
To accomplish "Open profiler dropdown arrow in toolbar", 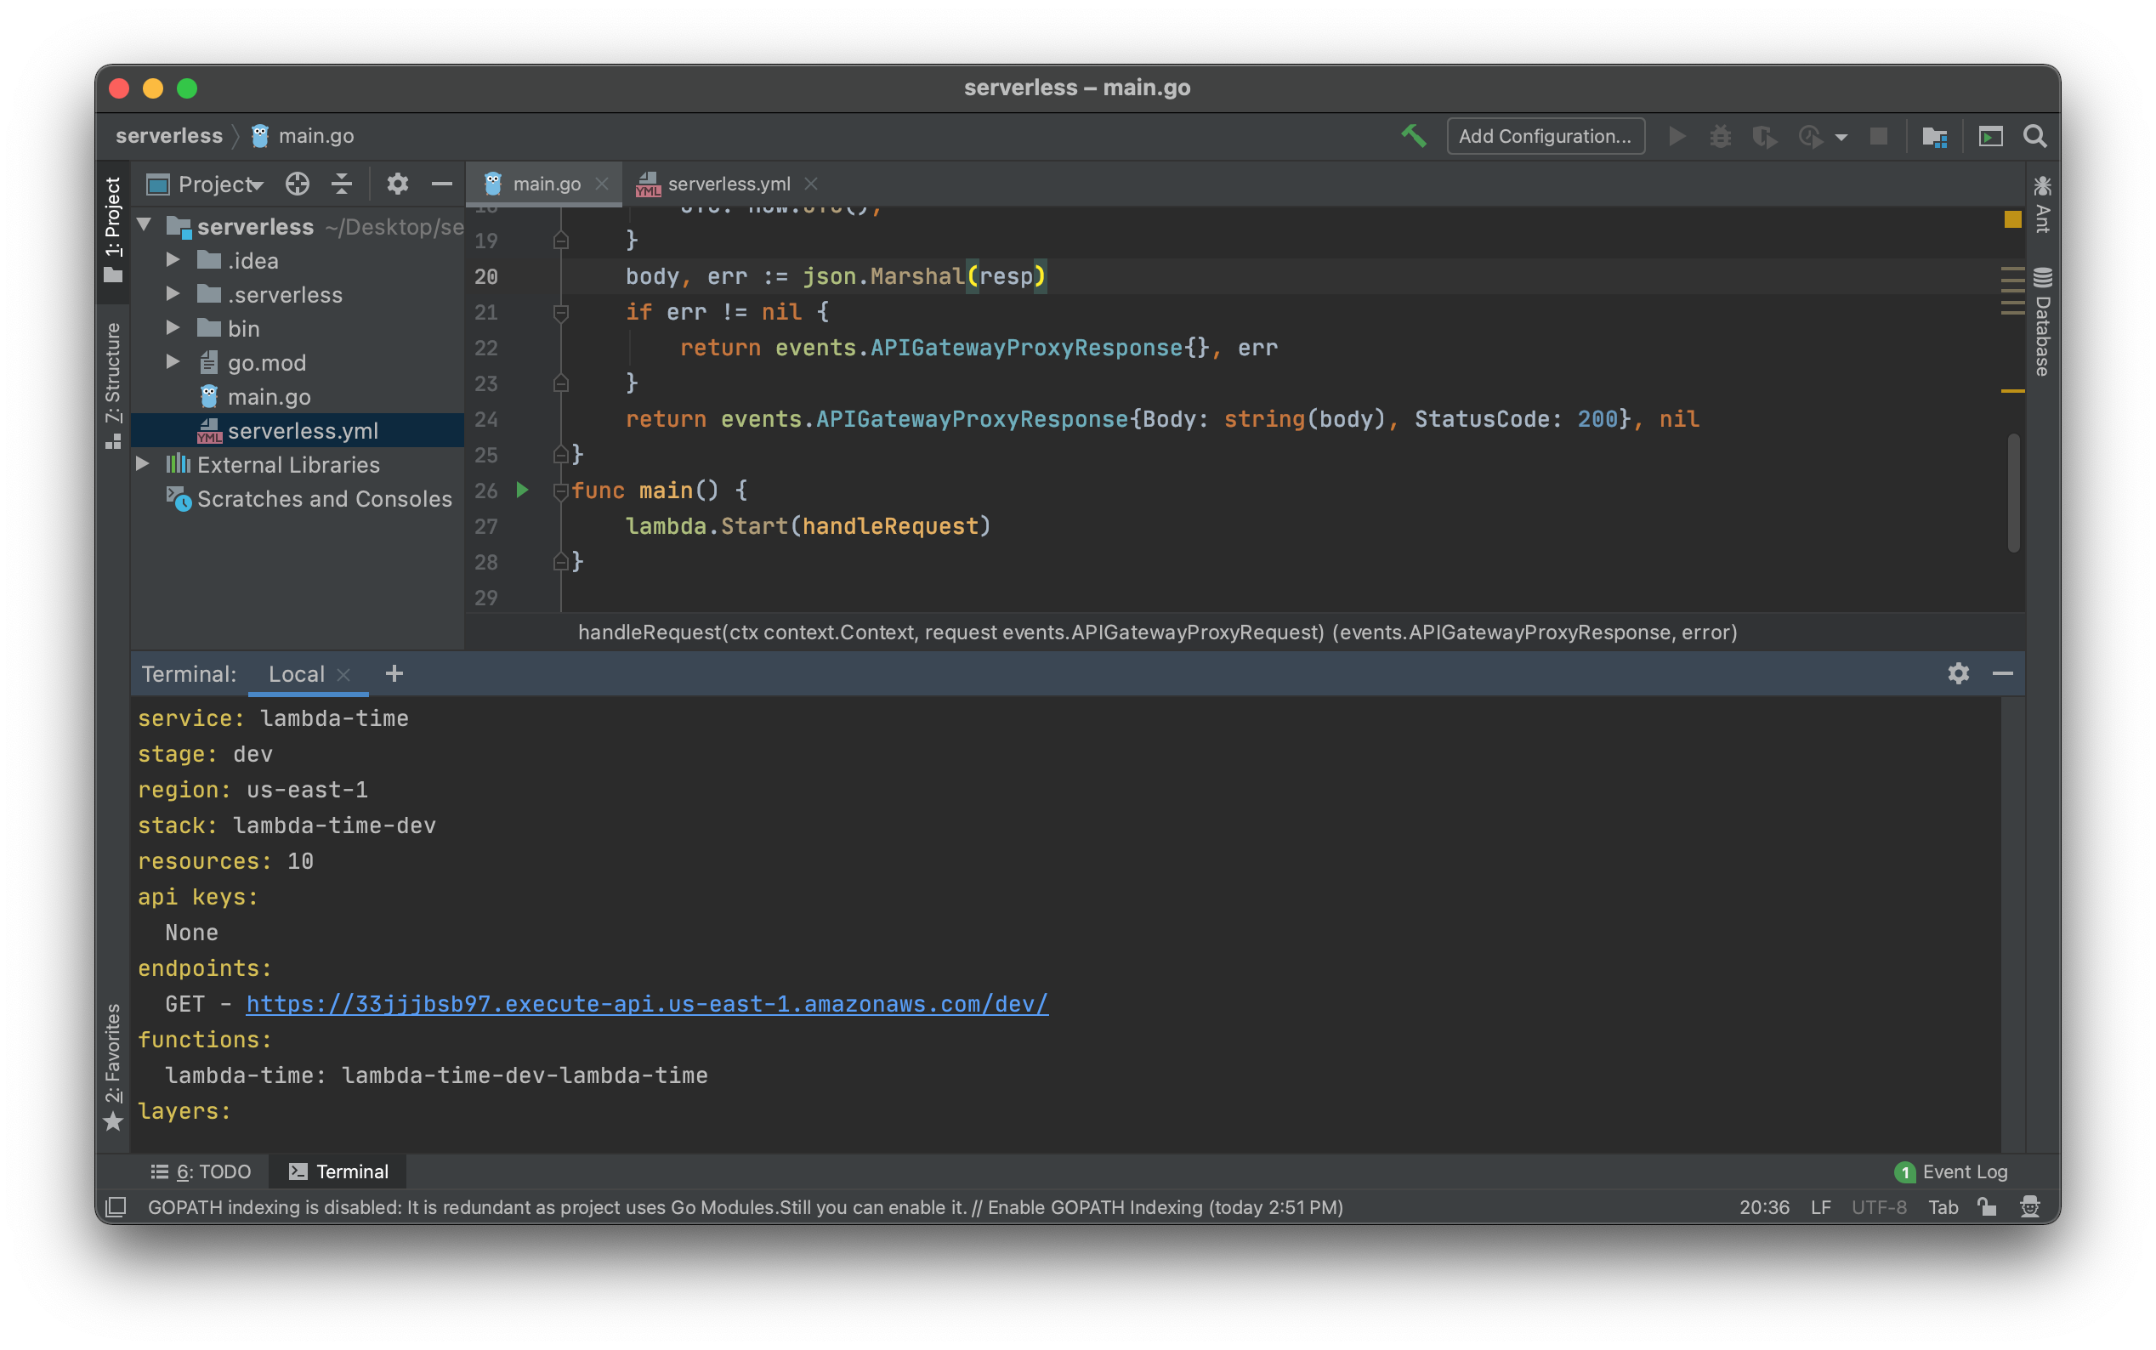I will tap(1841, 138).
